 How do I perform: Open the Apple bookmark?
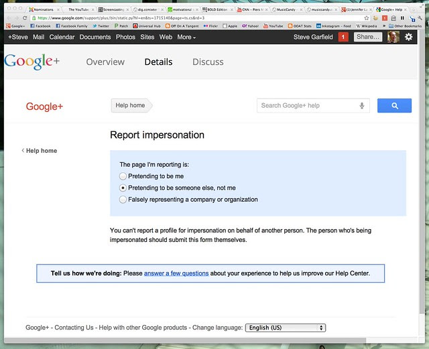[230, 26]
